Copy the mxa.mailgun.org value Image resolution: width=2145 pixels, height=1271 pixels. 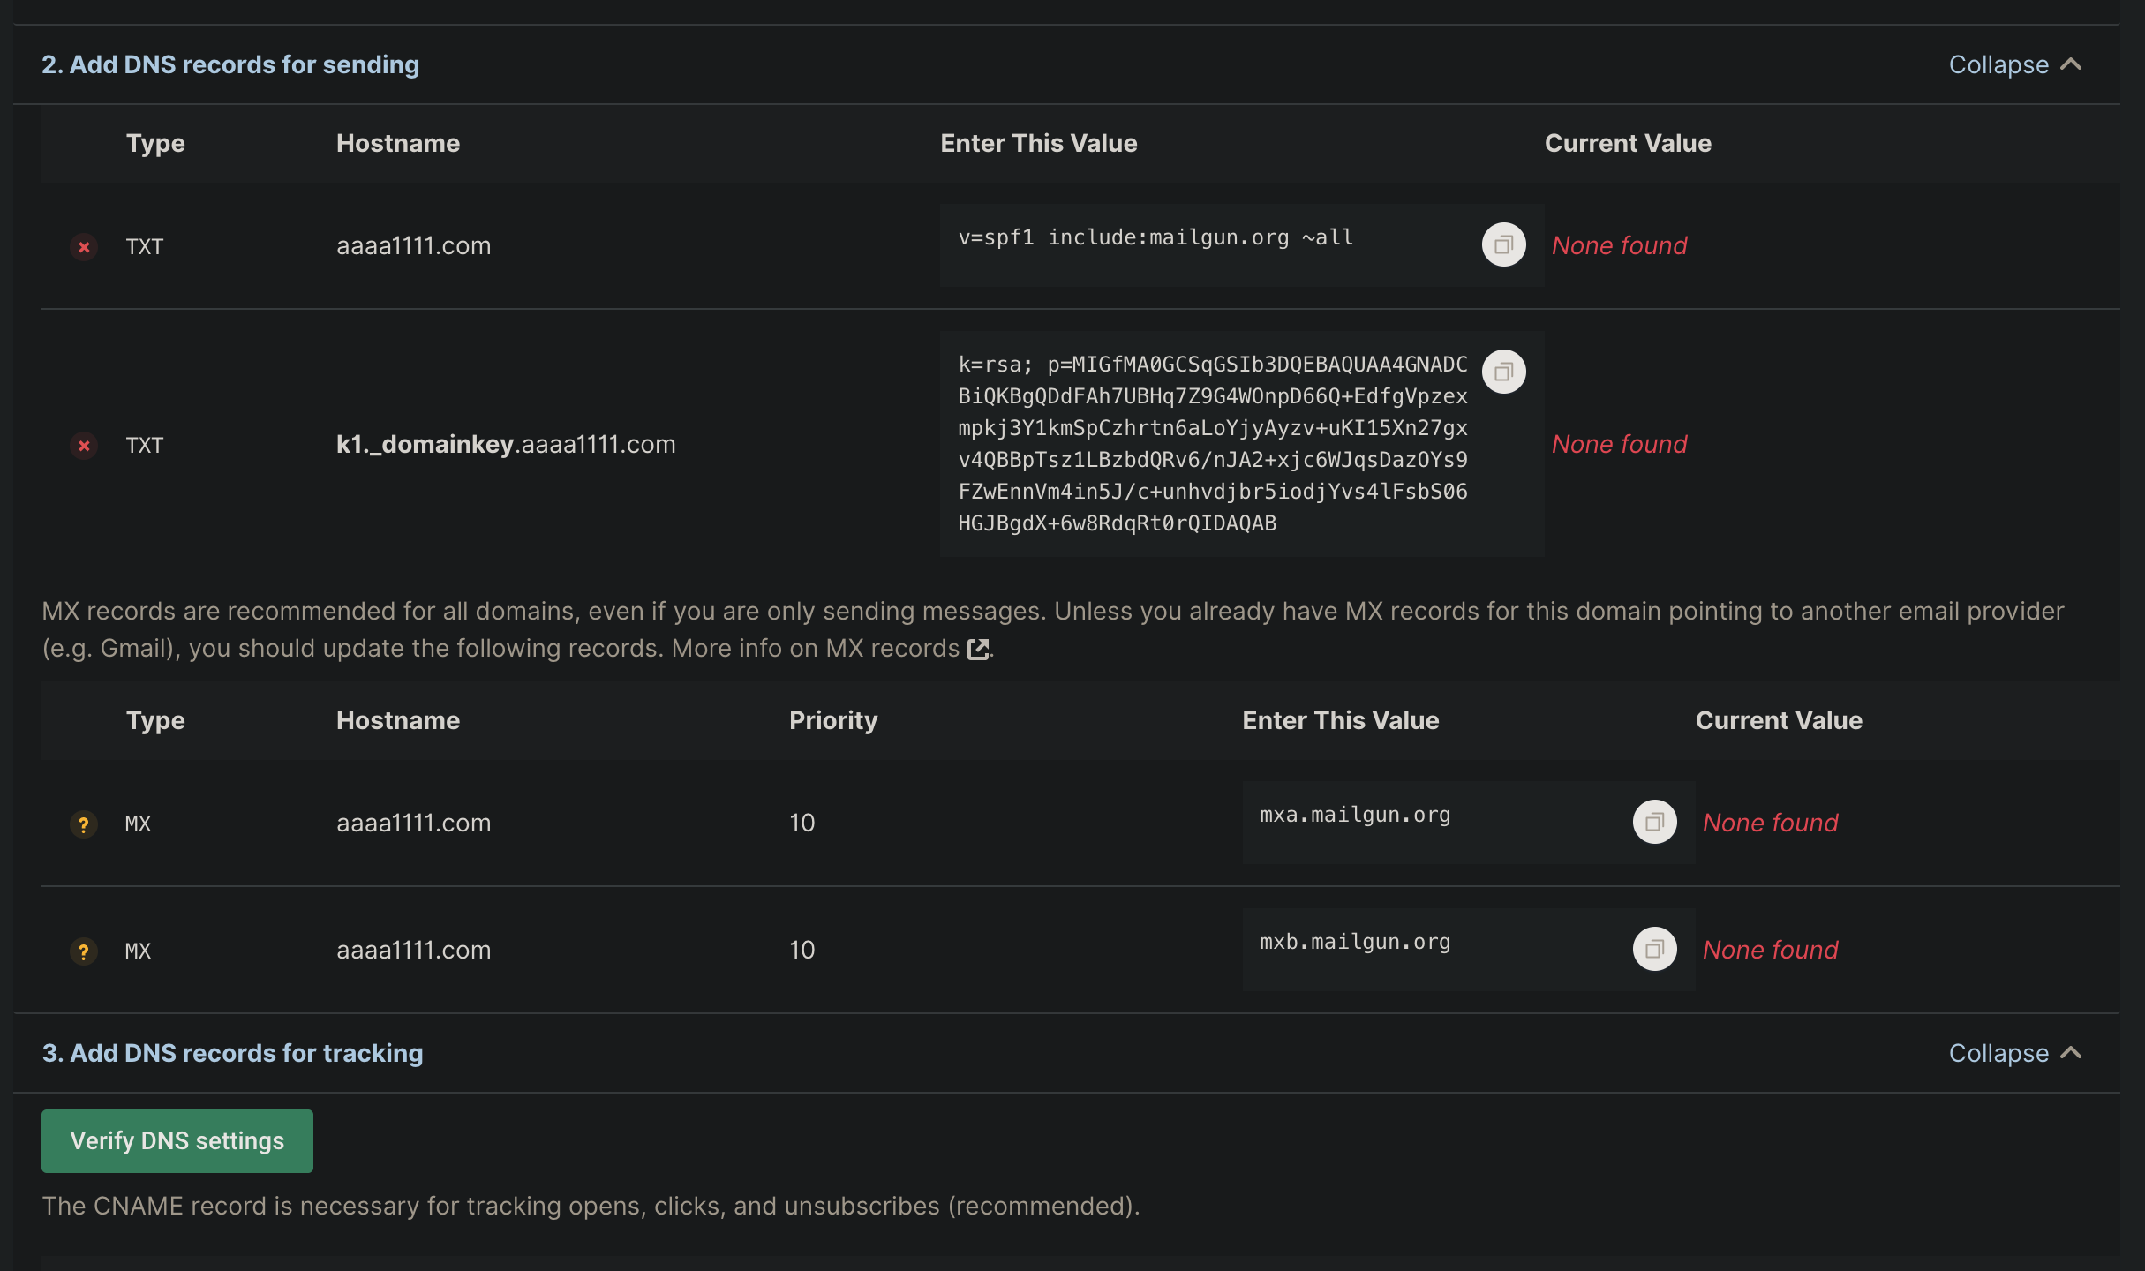pyautogui.click(x=1654, y=823)
